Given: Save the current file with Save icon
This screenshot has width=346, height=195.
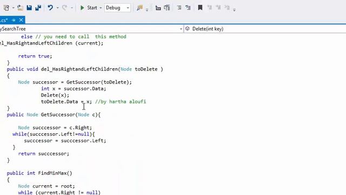Looking at the screenshot, I should [29, 8].
